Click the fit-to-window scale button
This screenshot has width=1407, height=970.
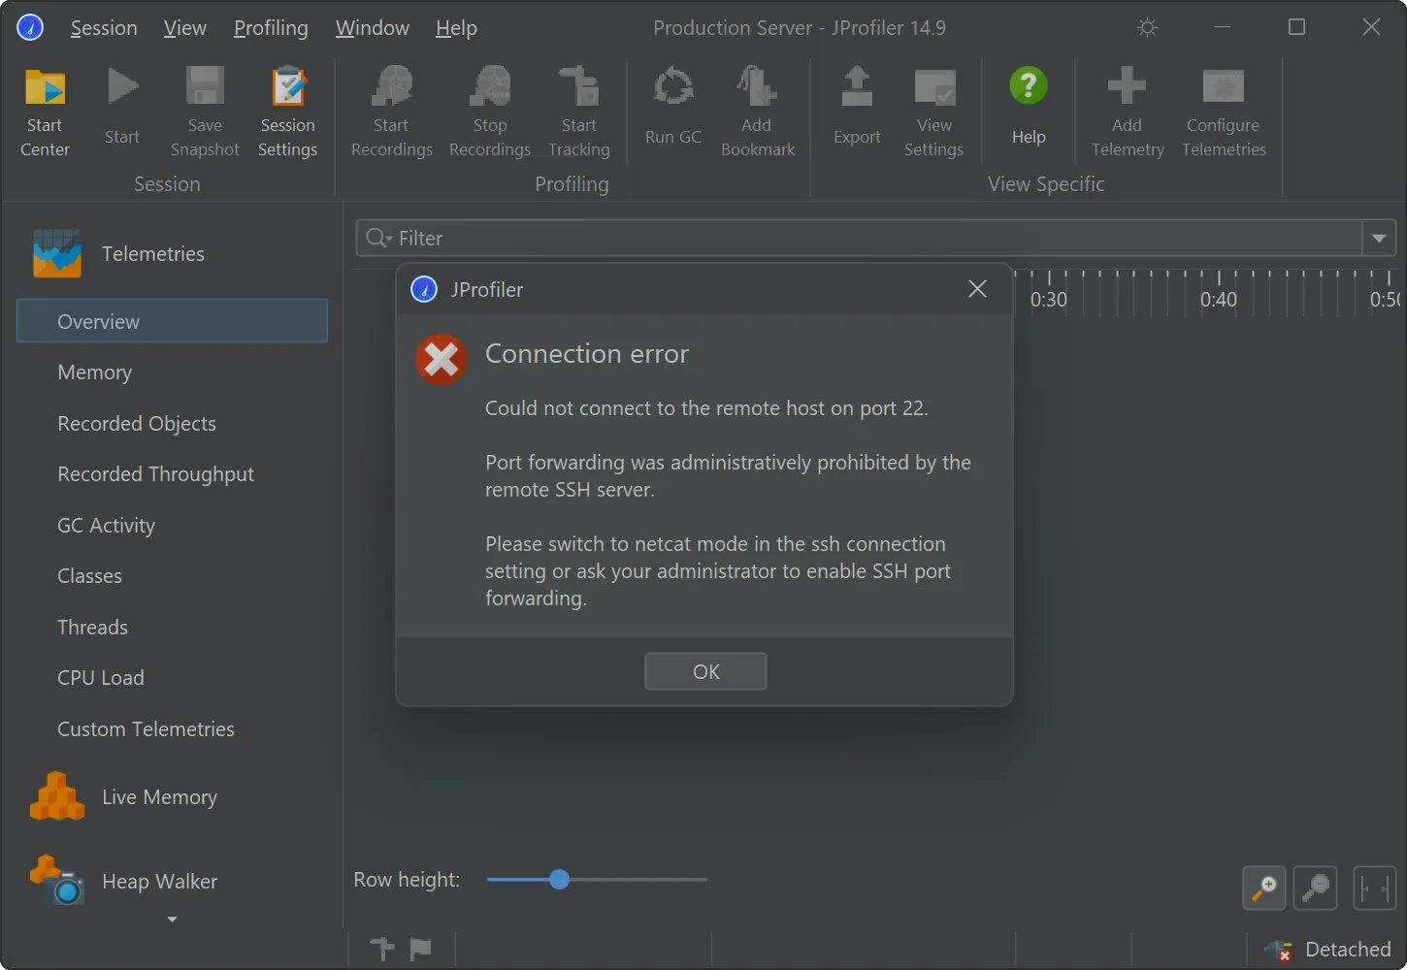(x=1374, y=888)
